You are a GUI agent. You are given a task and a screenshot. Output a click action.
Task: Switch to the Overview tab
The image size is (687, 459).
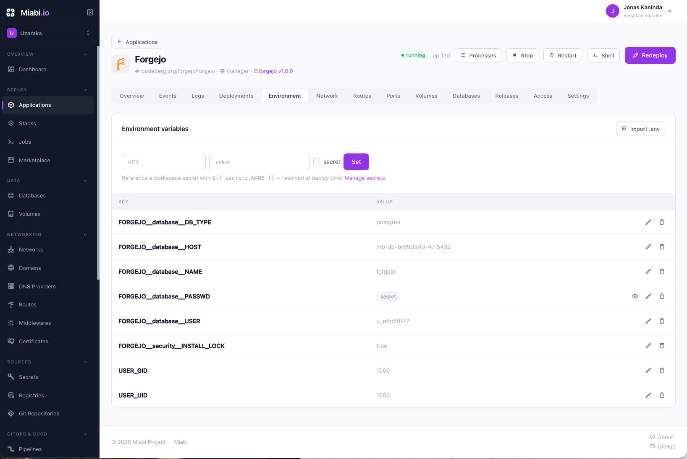pyautogui.click(x=132, y=96)
